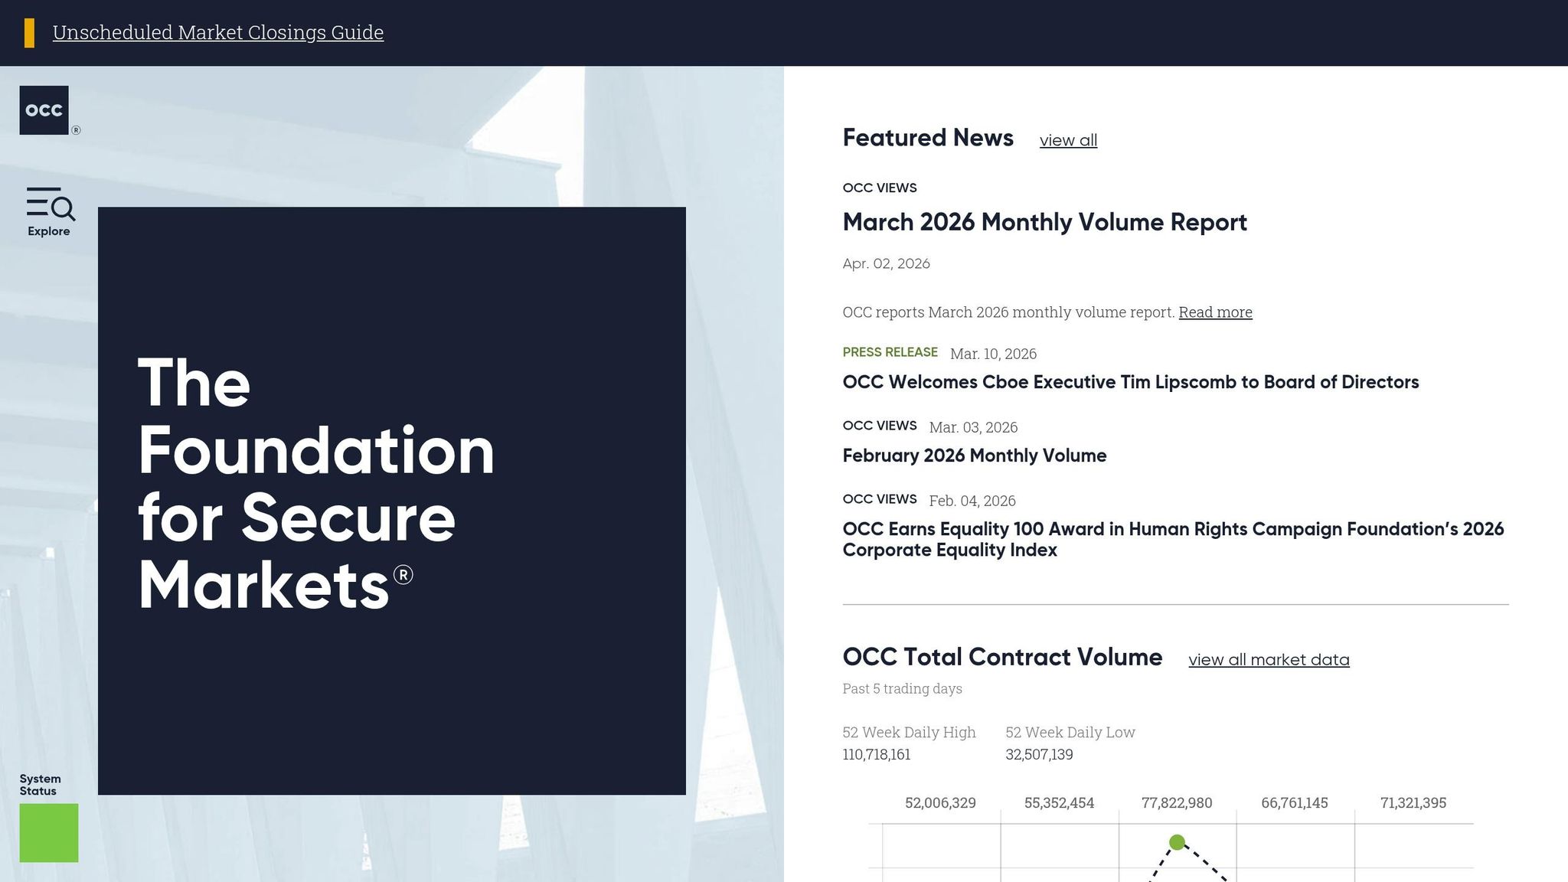Click the 52,006,329 volume value
The width and height of the screenshot is (1568, 882).
click(940, 802)
